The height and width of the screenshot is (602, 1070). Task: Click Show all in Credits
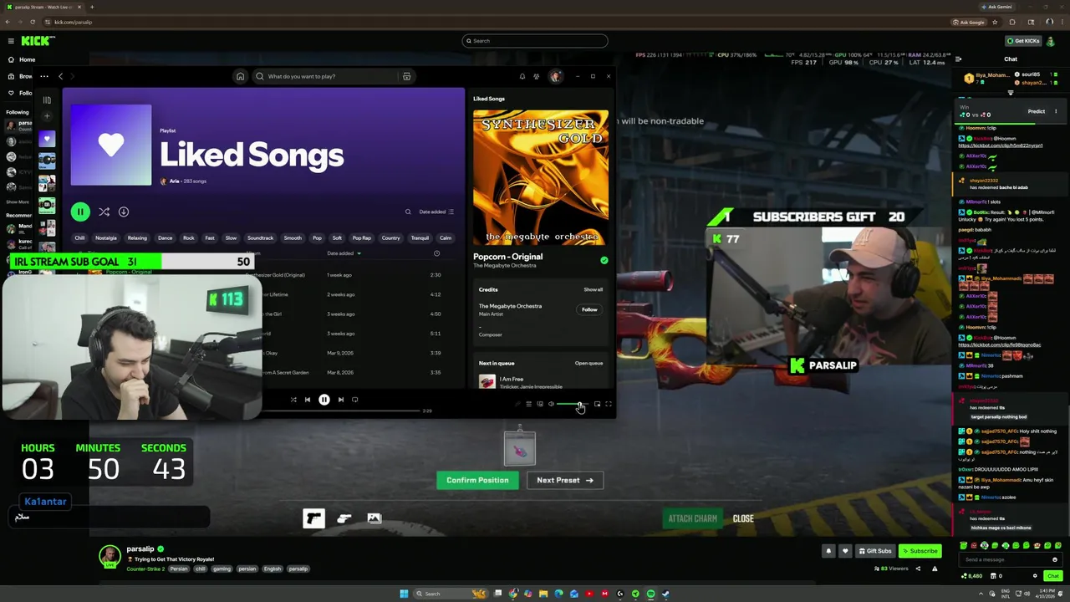click(593, 289)
